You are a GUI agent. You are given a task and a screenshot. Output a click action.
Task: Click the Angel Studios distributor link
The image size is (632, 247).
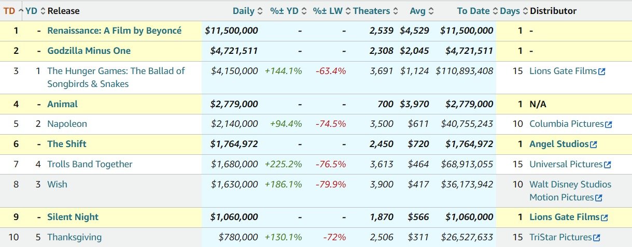559,144
